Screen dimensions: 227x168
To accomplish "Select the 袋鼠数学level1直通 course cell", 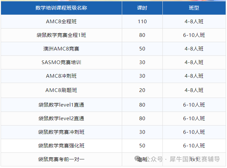I will [x=61, y=105].
